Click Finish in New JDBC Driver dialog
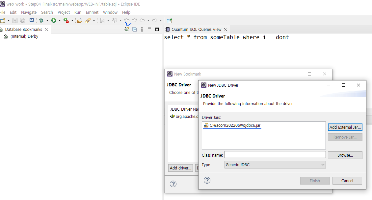Image resolution: width=372 pixels, height=200 pixels. pos(315,181)
